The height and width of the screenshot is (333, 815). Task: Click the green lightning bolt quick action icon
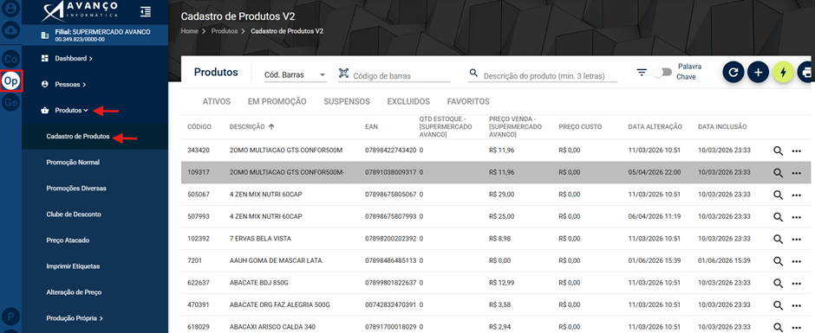(x=783, y=73)
